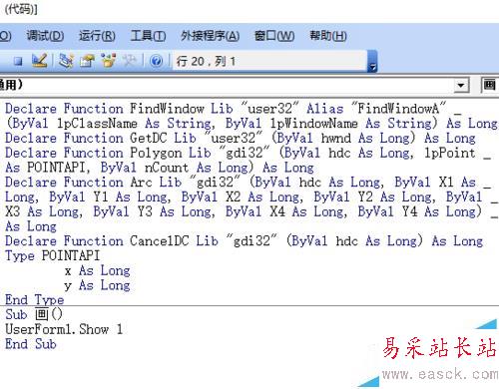The image size is (499, 389).
Task: Click CancelDC in the Declare line
Action: pos(160,241)
